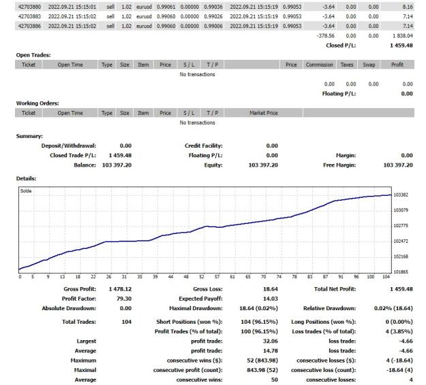Click the Profit Factor value 79.30
426x385 pixels.
(123, 299)
